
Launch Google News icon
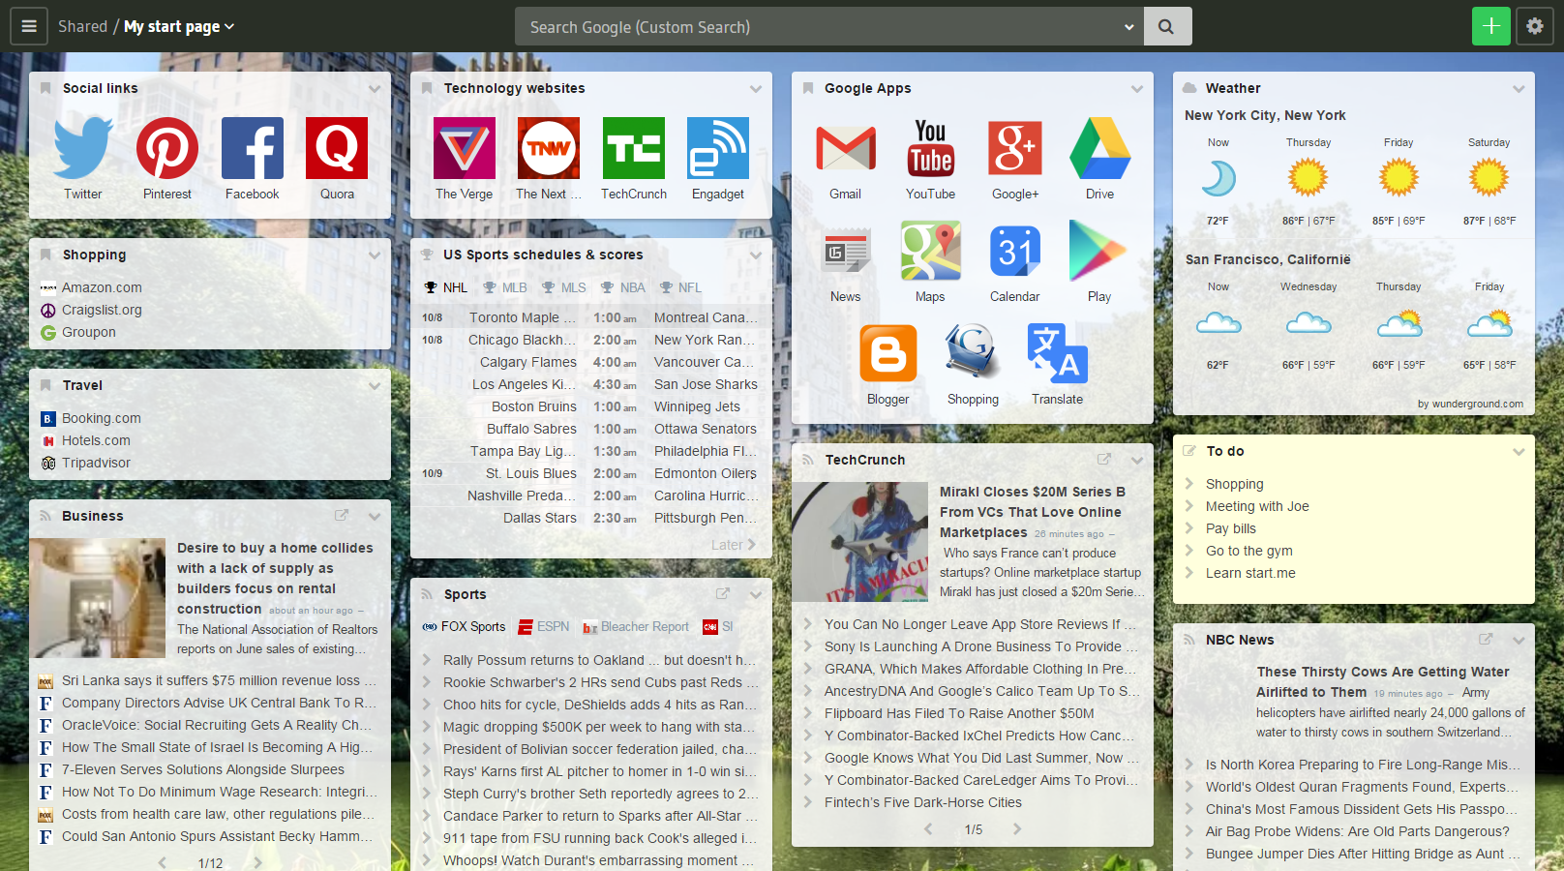(846, 251)
